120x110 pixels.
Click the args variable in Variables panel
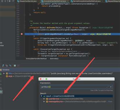pyautogui.click(x=10, y=76)
